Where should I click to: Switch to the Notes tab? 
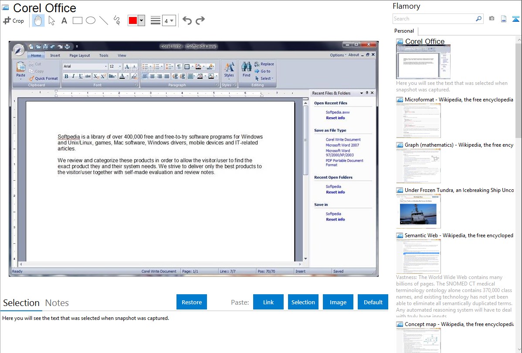(57, 303)
